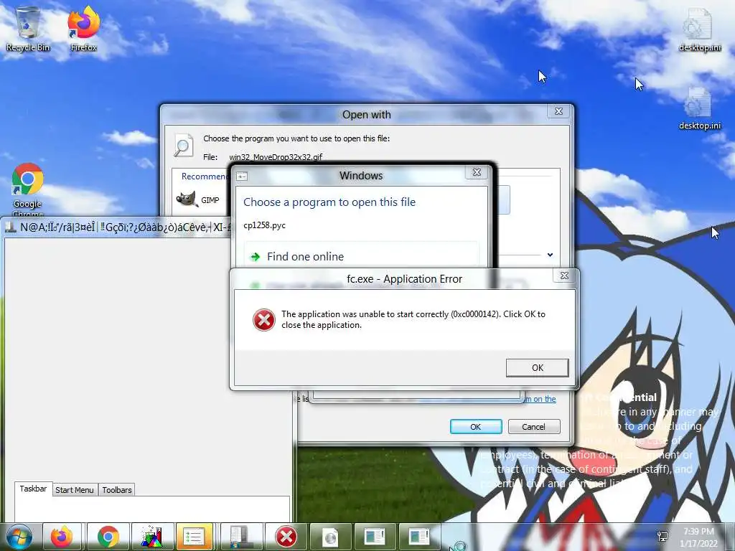Click the Windows Start orb
The width and height of the screenshot is (735, 551).
[x=19, y=536]
